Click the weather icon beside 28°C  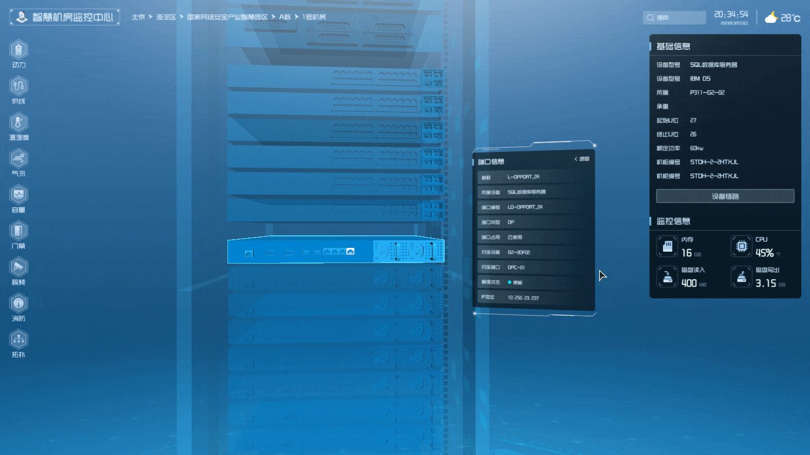[771, 18]
